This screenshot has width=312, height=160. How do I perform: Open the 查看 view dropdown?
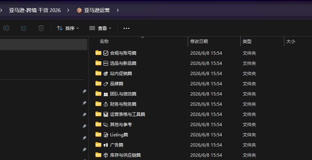100,28
